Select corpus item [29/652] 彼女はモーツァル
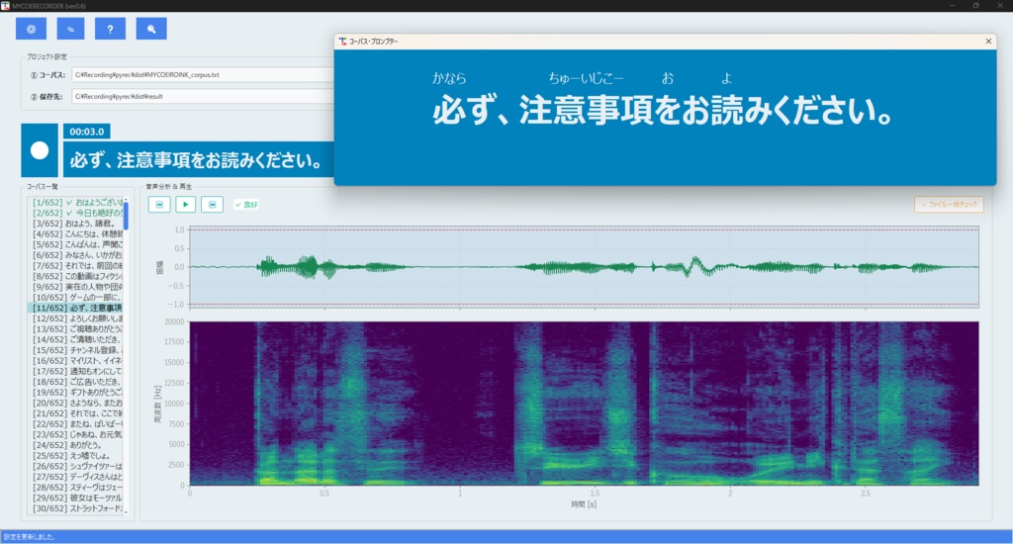1013x544 pixels. [75, 498]
